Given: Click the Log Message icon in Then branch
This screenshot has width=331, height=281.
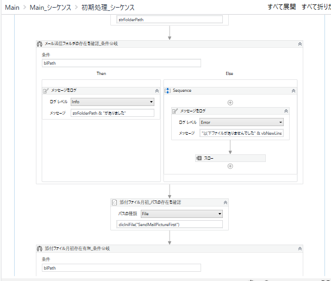Looking at the screenshot, I should tap(46, 91).
